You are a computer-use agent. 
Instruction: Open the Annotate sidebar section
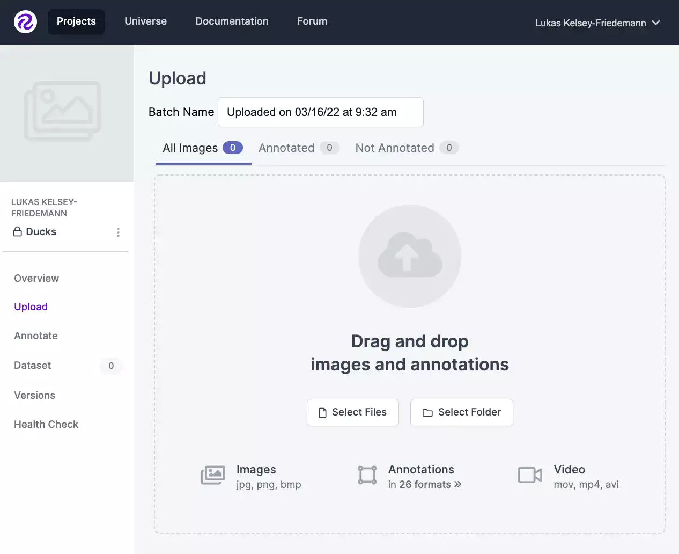click(x=36, y=336)
